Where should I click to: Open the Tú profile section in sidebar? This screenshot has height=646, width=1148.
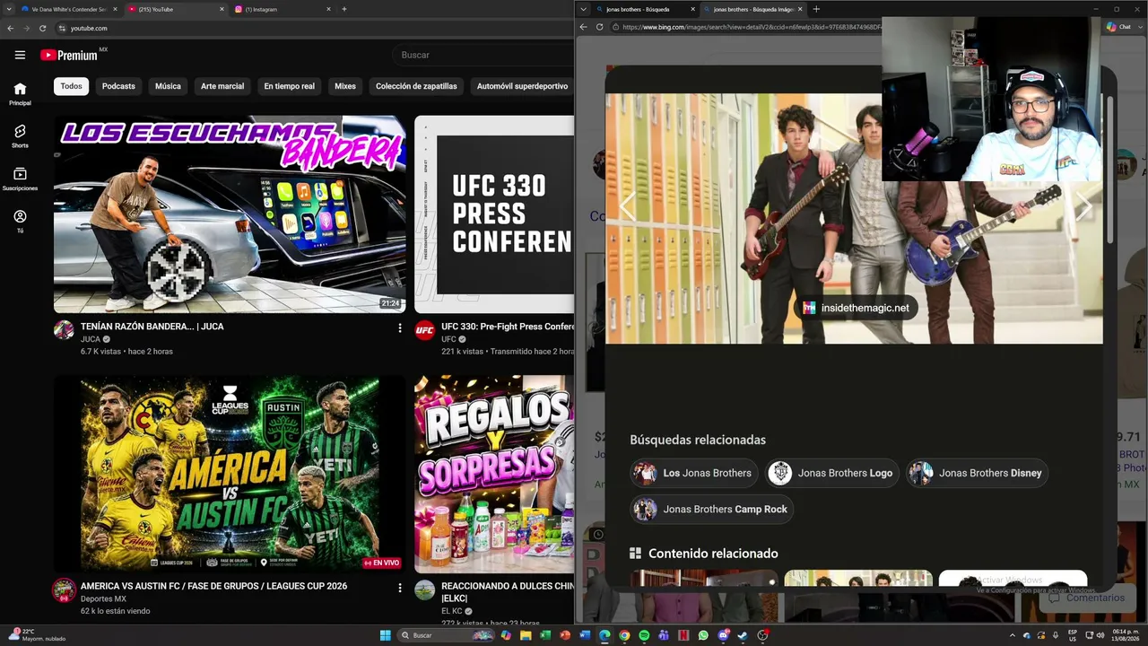20,222
